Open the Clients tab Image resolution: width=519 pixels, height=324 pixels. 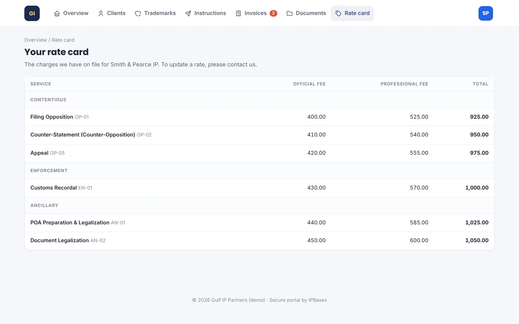(116, 13)
